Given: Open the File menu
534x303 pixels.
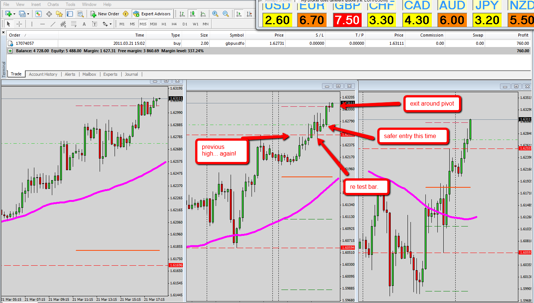Looking at the screenshot, I should coord(6,4).
